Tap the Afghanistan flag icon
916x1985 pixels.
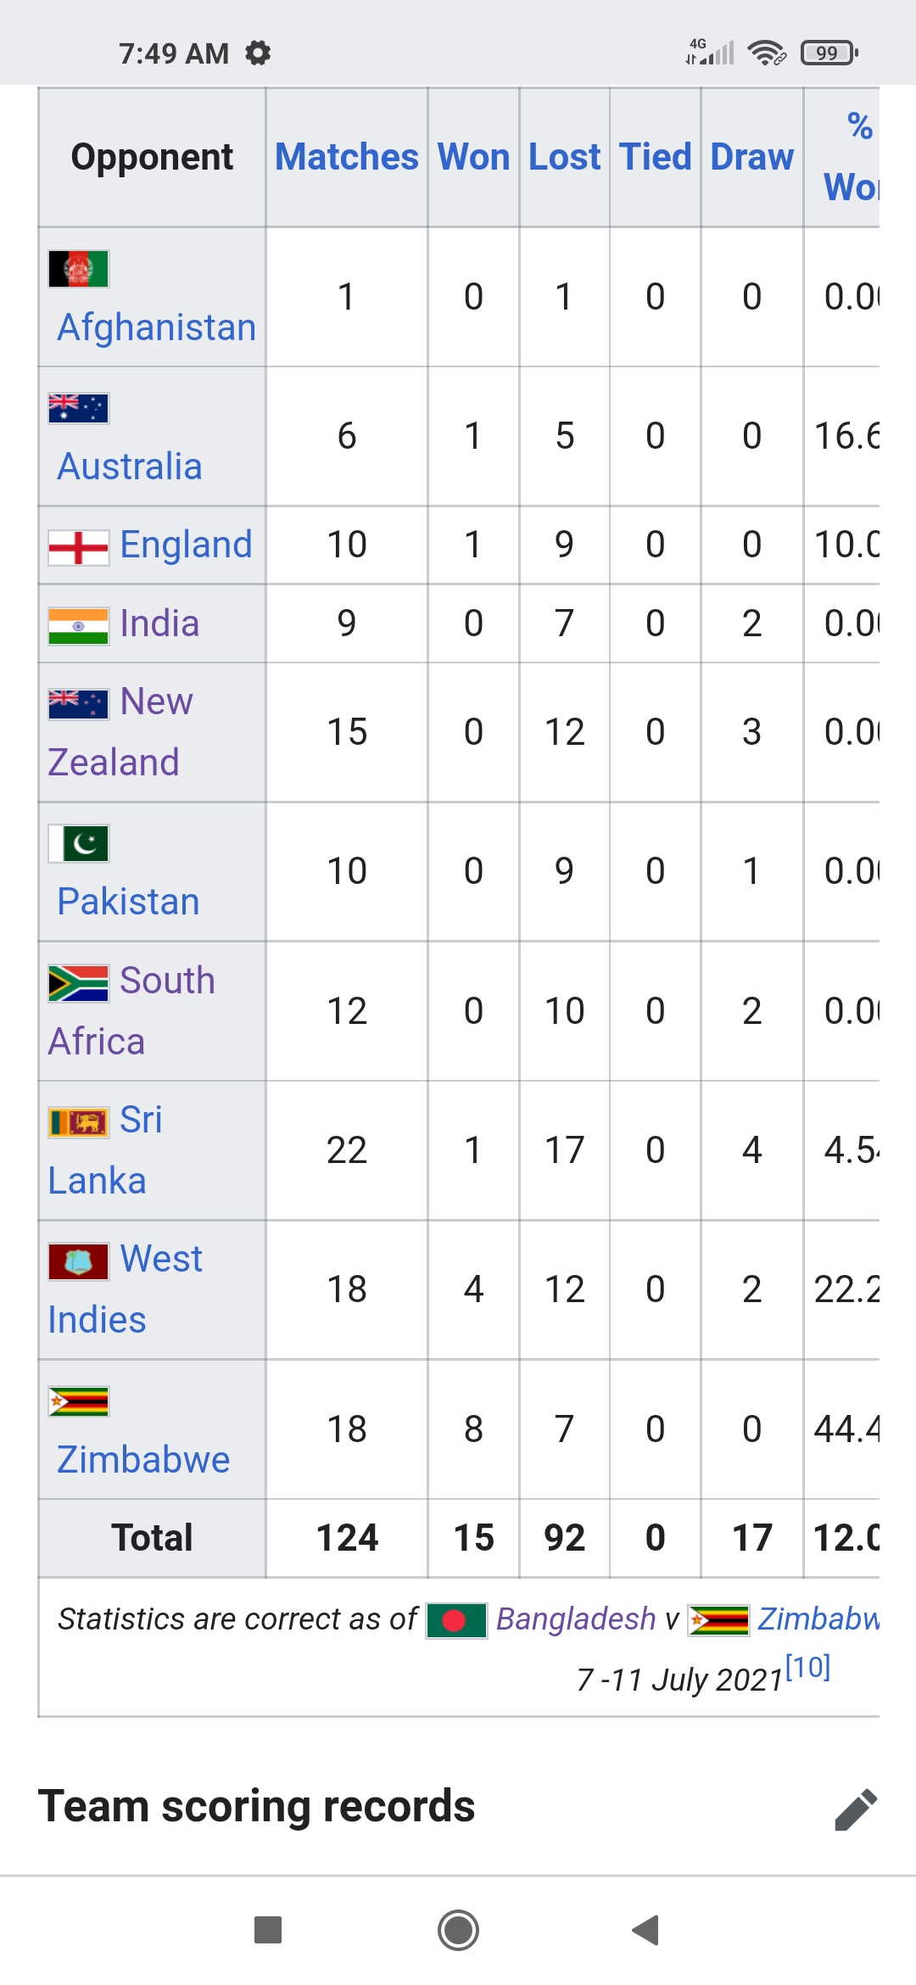(78, 269)
